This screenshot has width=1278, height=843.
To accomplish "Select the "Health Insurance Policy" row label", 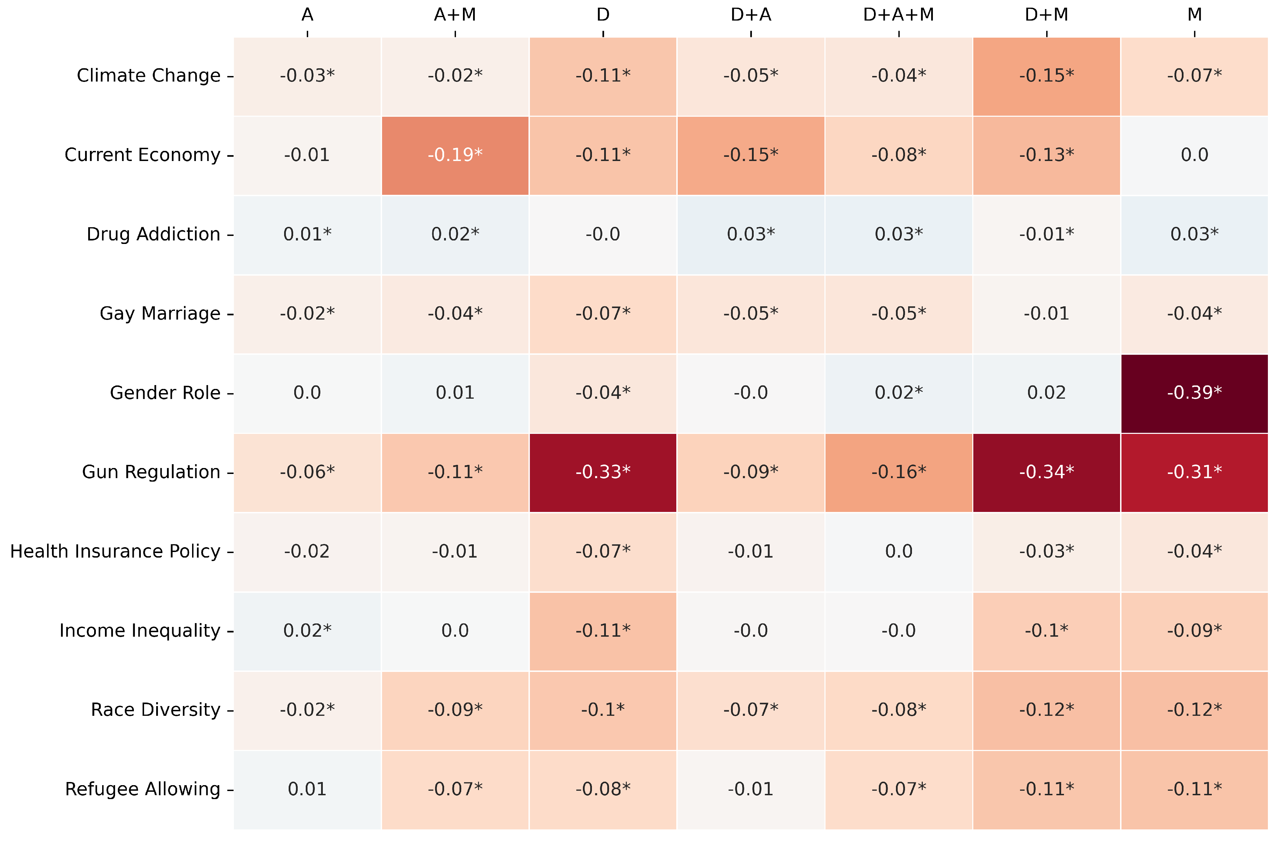I will coord(115,552).
